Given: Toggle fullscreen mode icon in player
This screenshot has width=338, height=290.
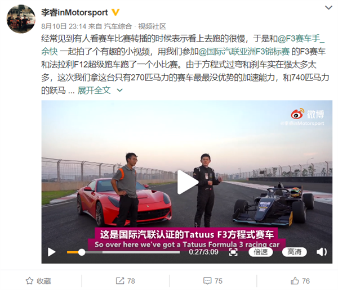Looking at the screenshot, I should pos(233,252).
